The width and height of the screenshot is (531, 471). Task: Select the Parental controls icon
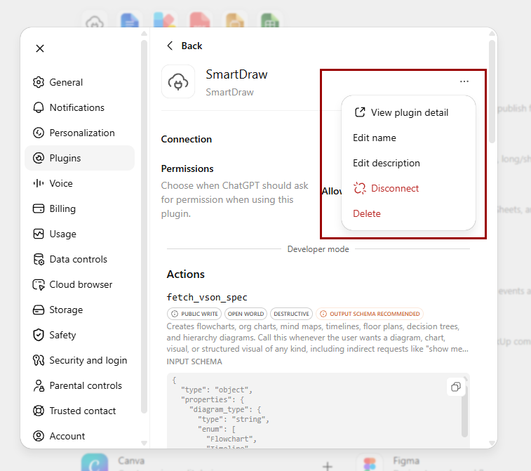[x=39, y=385]
